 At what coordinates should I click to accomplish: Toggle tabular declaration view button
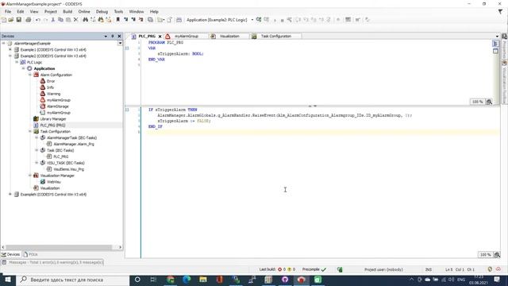pos(495,51)
